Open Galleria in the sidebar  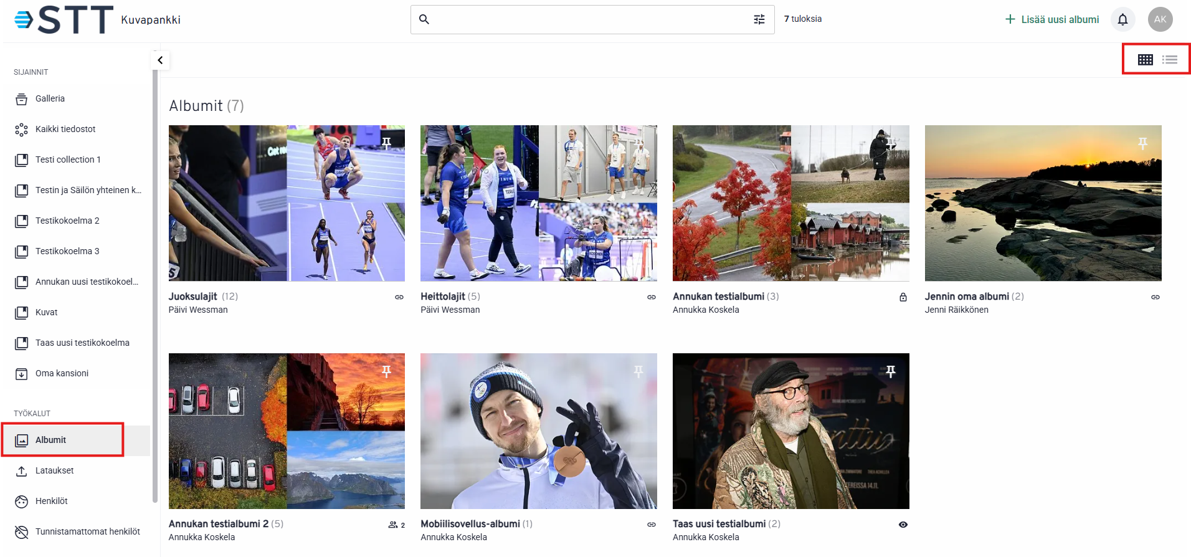tap(50, 98)
